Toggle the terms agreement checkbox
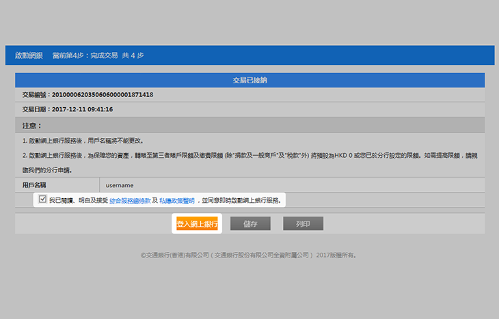The image size is (499, 319). pos(43,199)
